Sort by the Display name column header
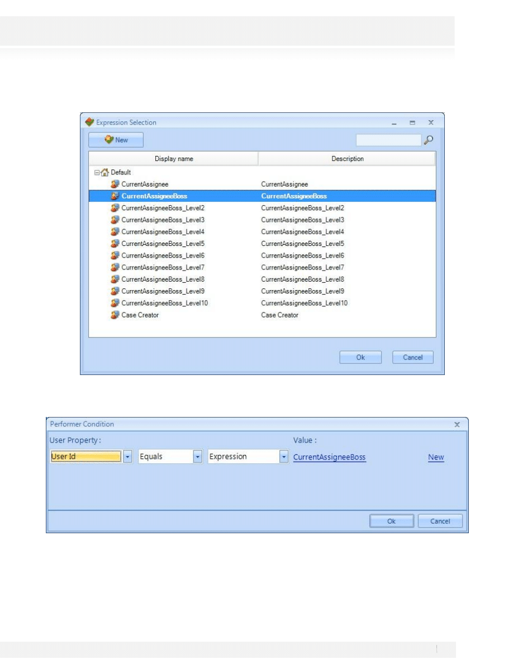 click(x=173, y=159)
